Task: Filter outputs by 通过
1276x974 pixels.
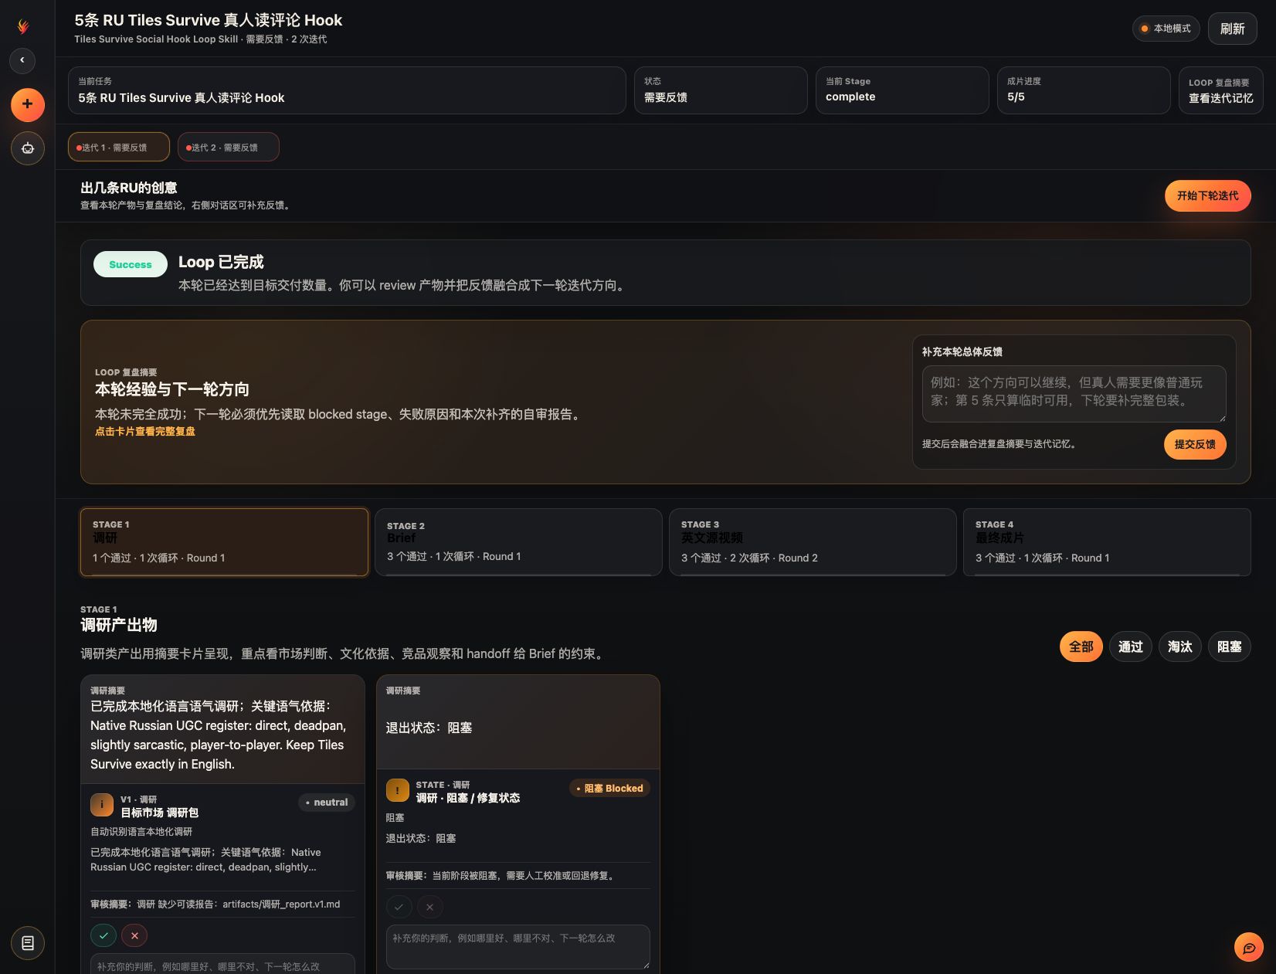Action: 1131,647
